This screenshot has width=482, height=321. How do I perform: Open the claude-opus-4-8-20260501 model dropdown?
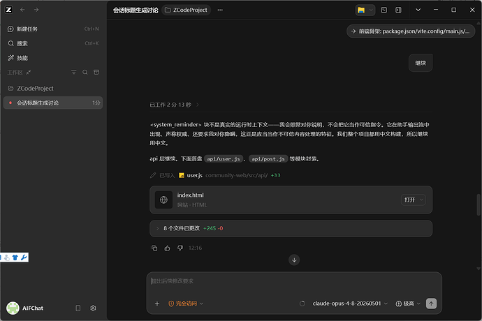[x=350, y=304]
